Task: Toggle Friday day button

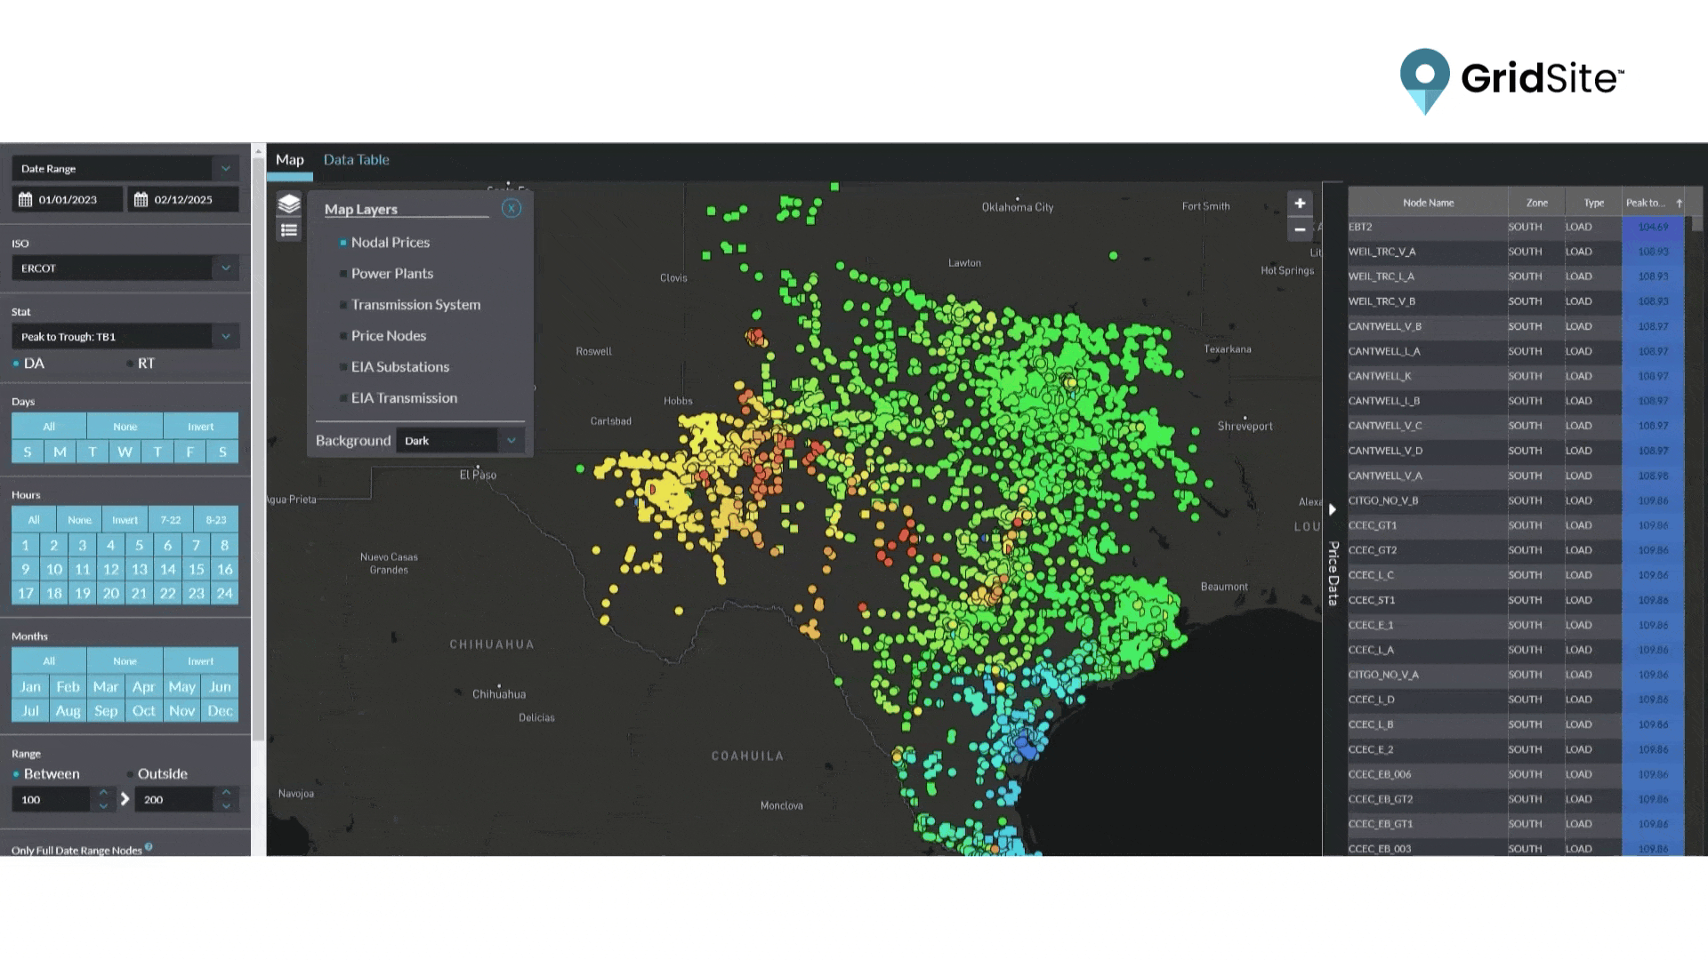Action: (x=189, y=452)
